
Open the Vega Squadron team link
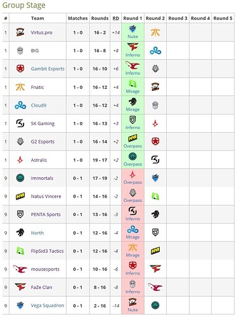coord(48,306)
